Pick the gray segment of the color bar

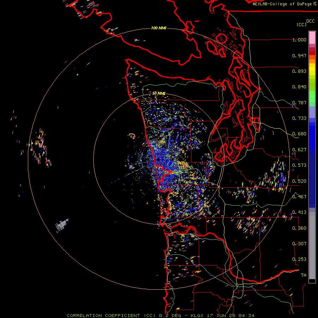click(312, 246)
